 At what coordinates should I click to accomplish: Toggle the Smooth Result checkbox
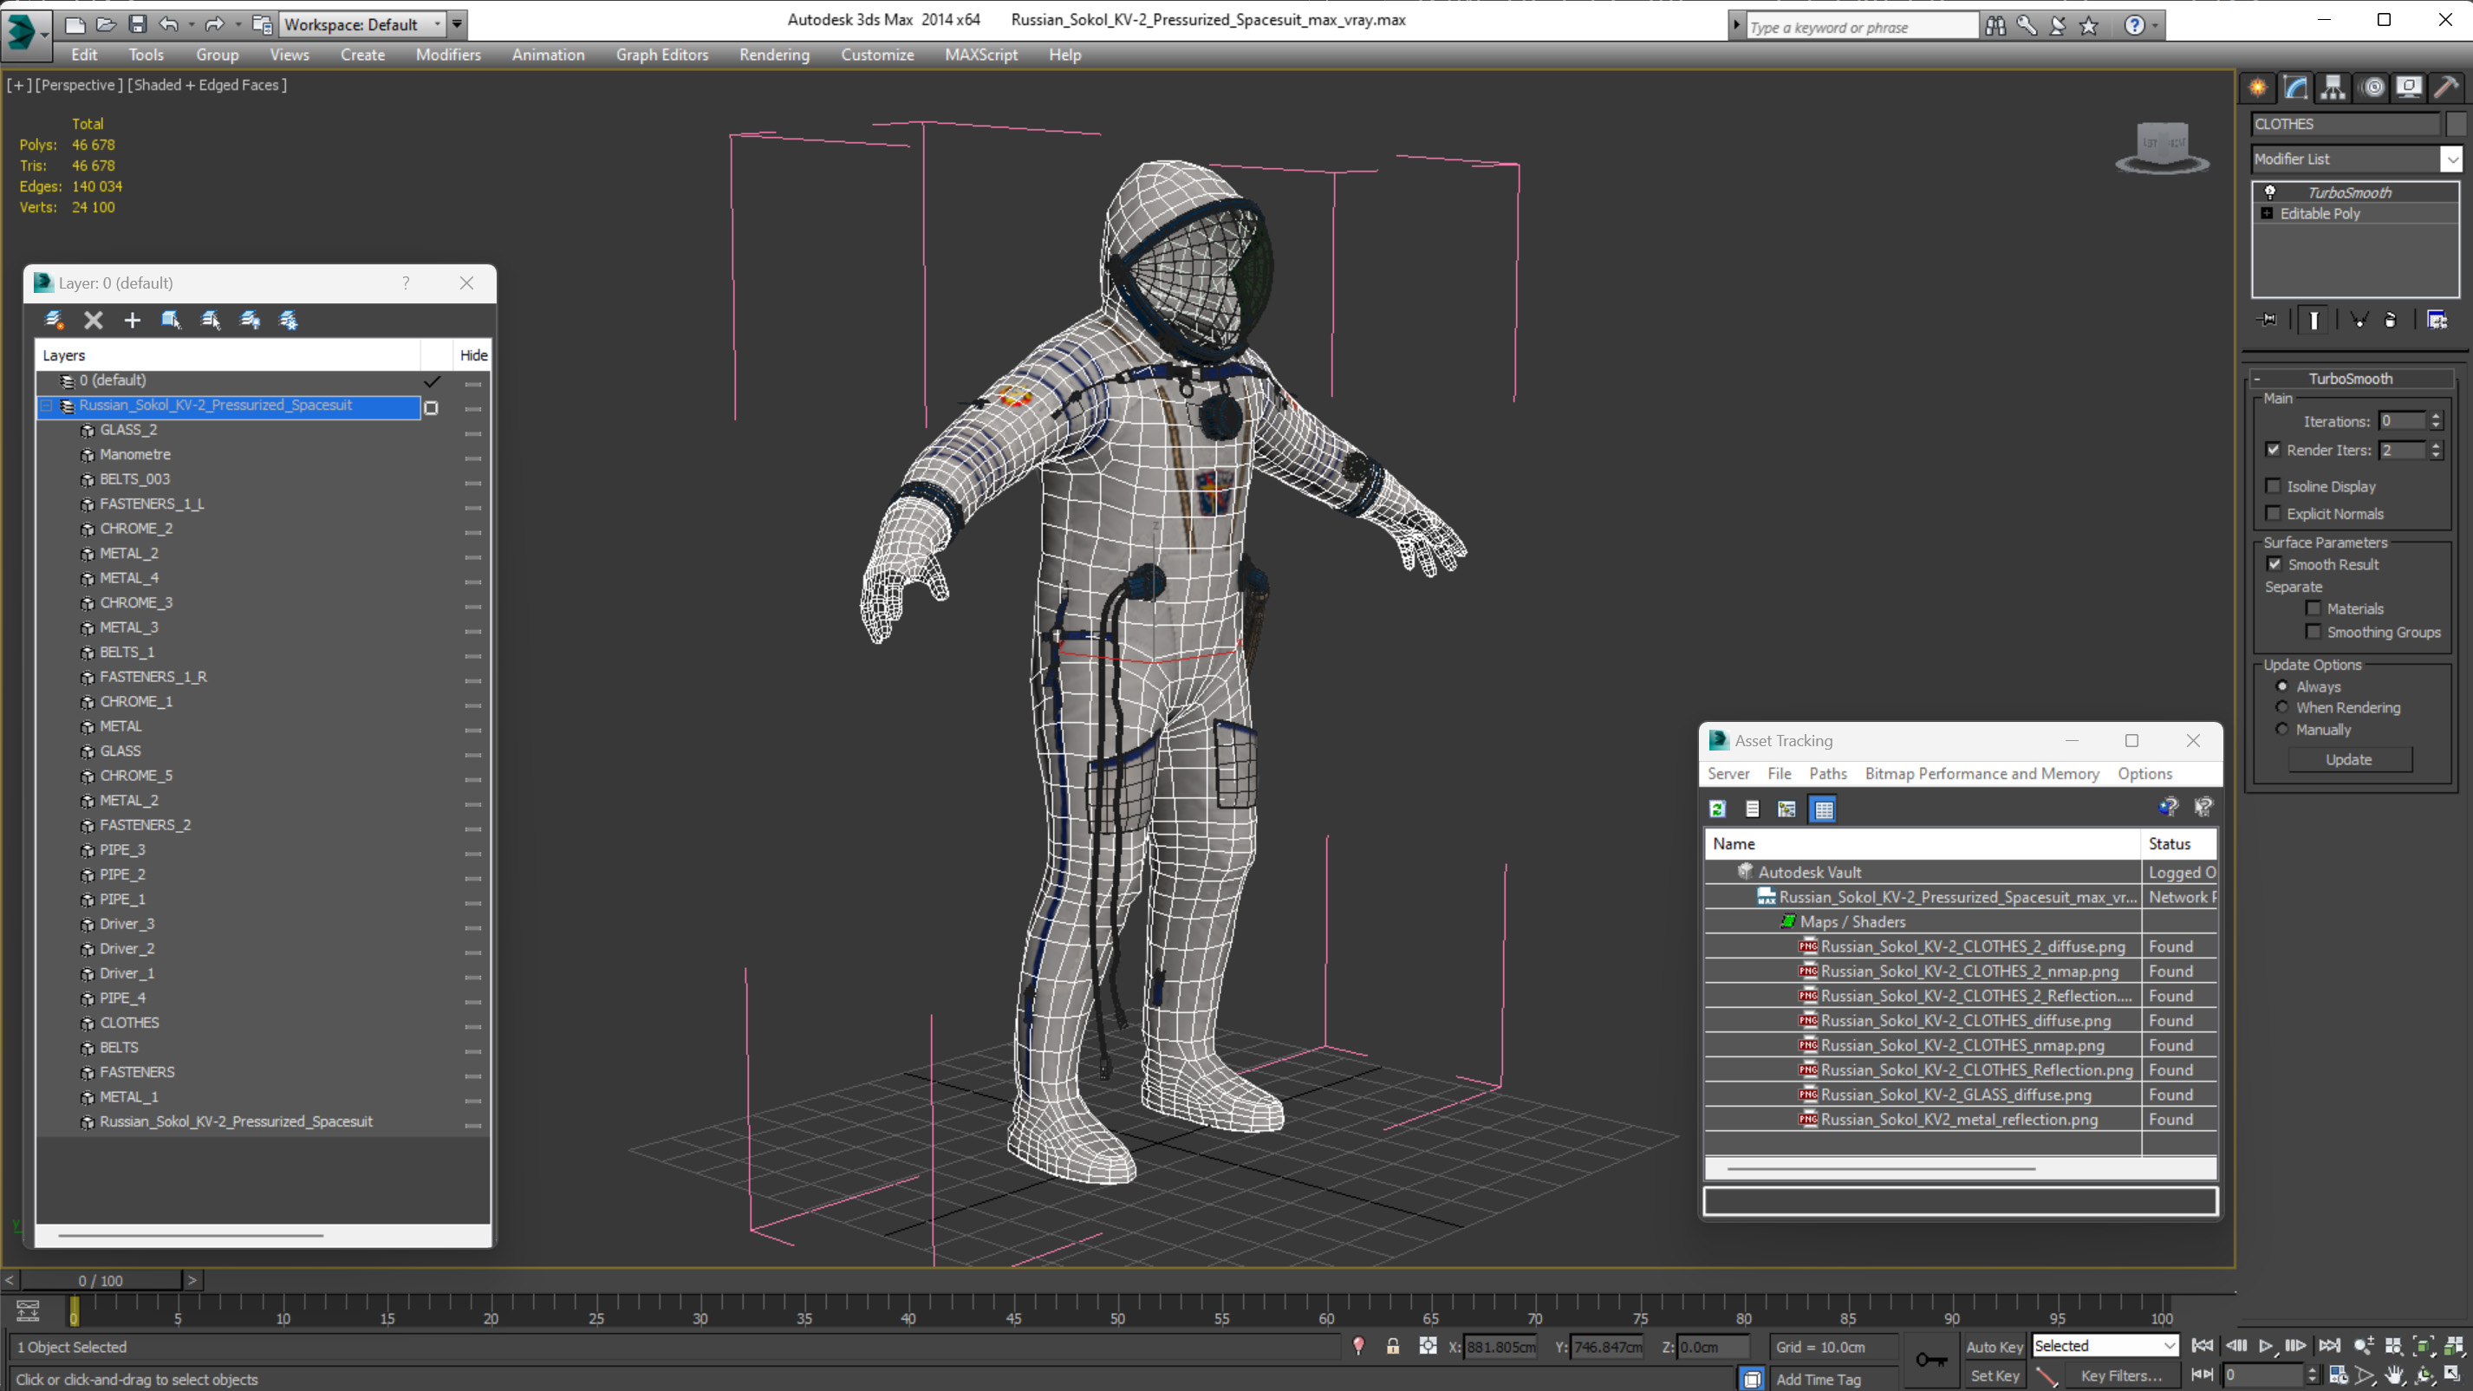click(2275, 563)
